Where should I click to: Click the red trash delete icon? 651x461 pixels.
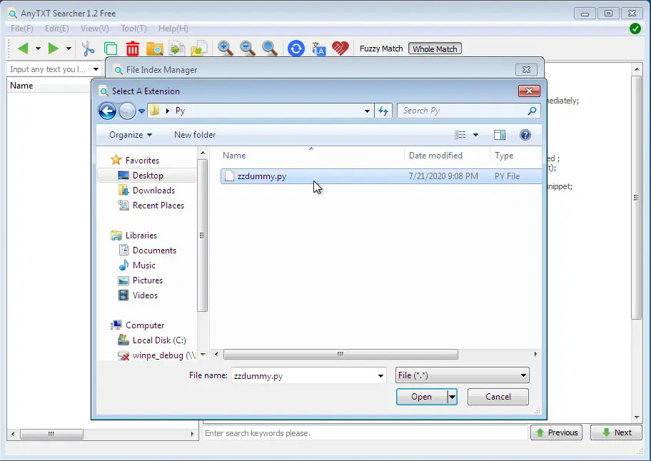(133, 49)
